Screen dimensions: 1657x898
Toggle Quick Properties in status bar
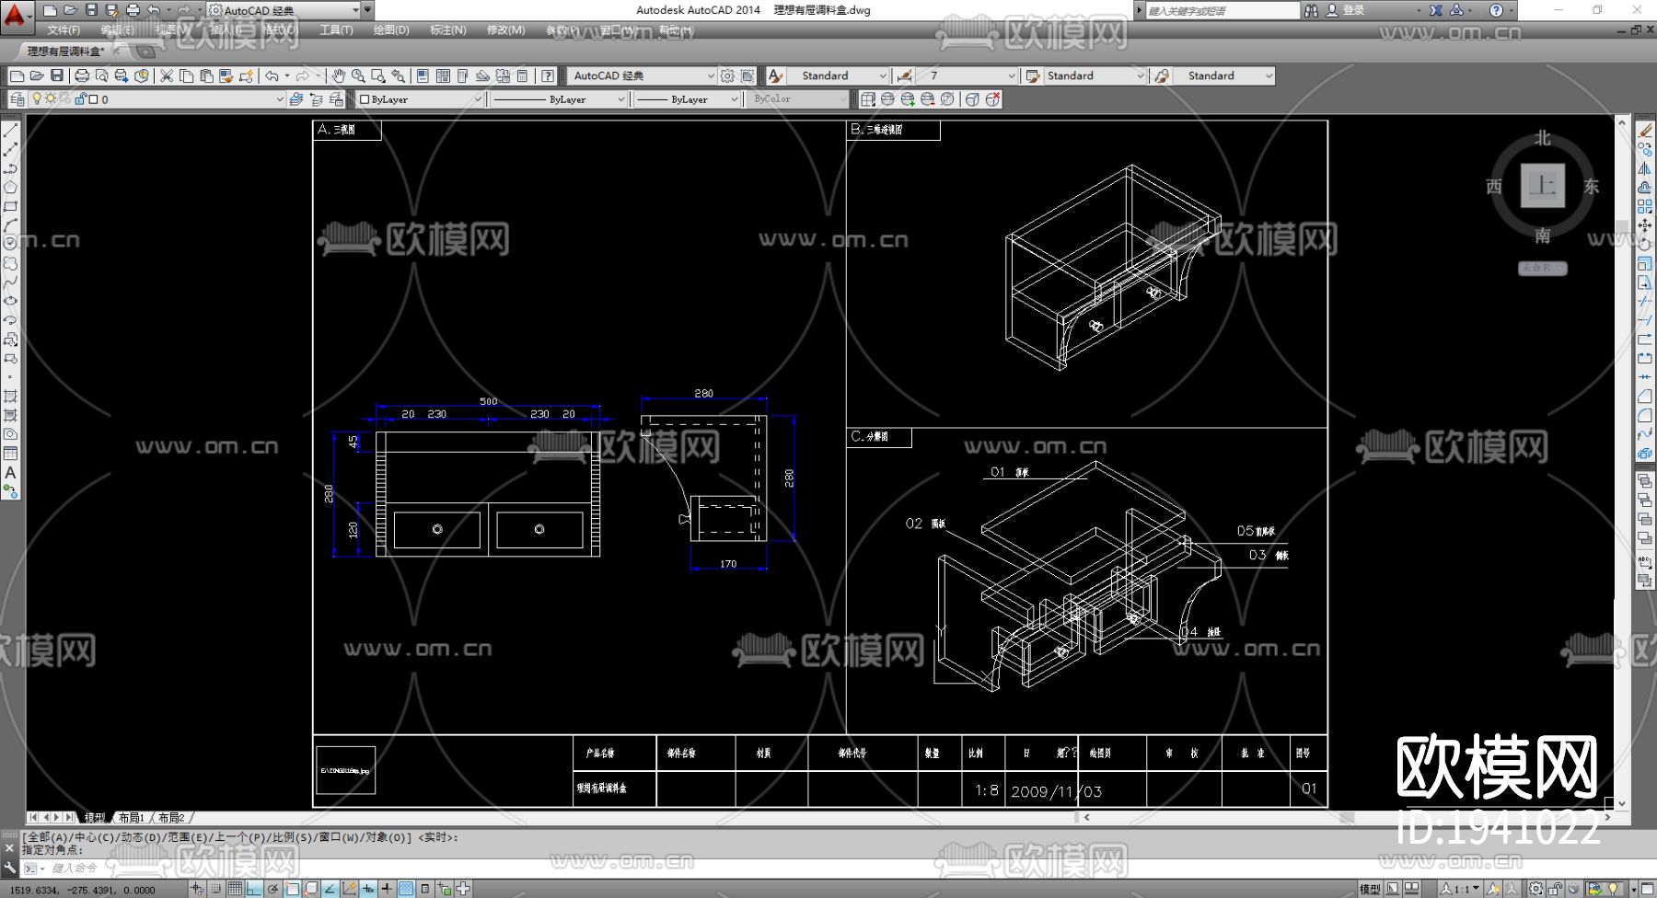[425, 889]
